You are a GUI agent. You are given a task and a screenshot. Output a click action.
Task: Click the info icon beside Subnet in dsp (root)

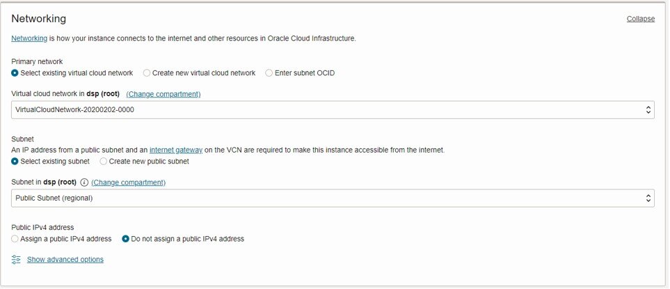(84, 182)
